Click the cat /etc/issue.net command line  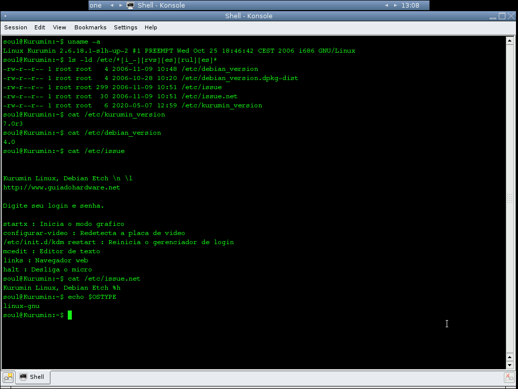tap(72, 279)
